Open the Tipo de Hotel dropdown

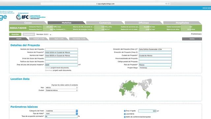[61, 113]
